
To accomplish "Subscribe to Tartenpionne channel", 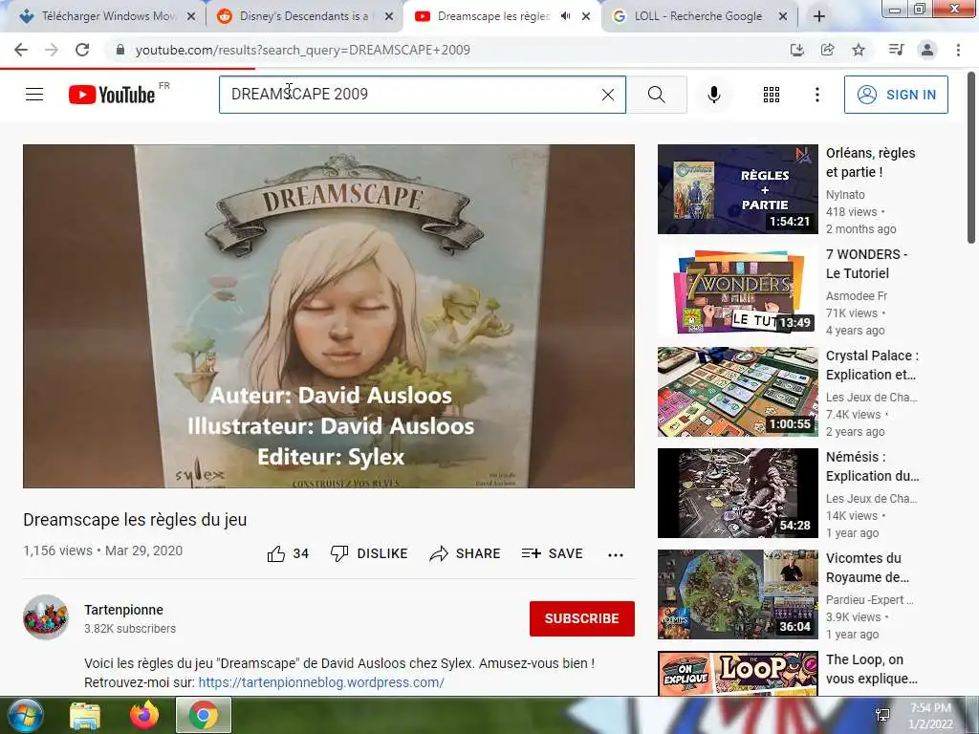I will point(582,618).
